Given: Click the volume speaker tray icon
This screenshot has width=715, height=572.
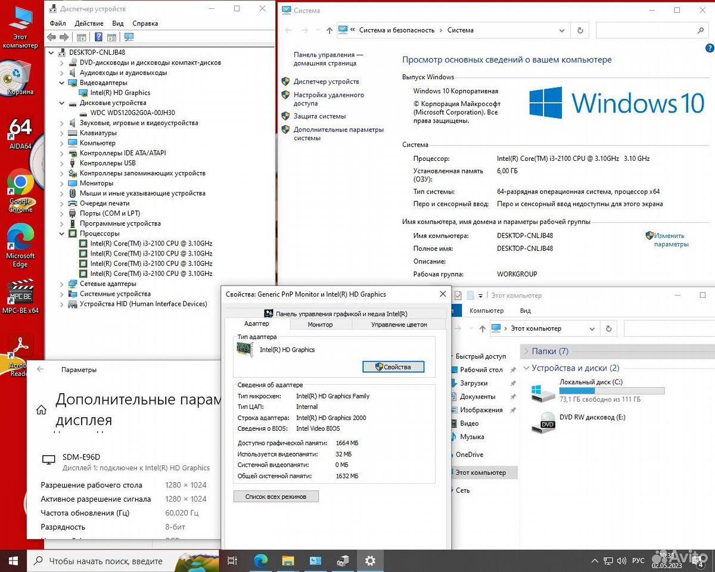Looking at the screenshot, I should pyautogui.click(x=621, y=561).
